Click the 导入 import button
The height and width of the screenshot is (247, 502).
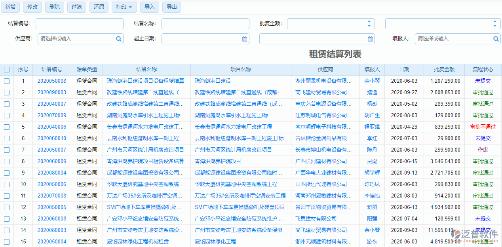coord(149,7)
